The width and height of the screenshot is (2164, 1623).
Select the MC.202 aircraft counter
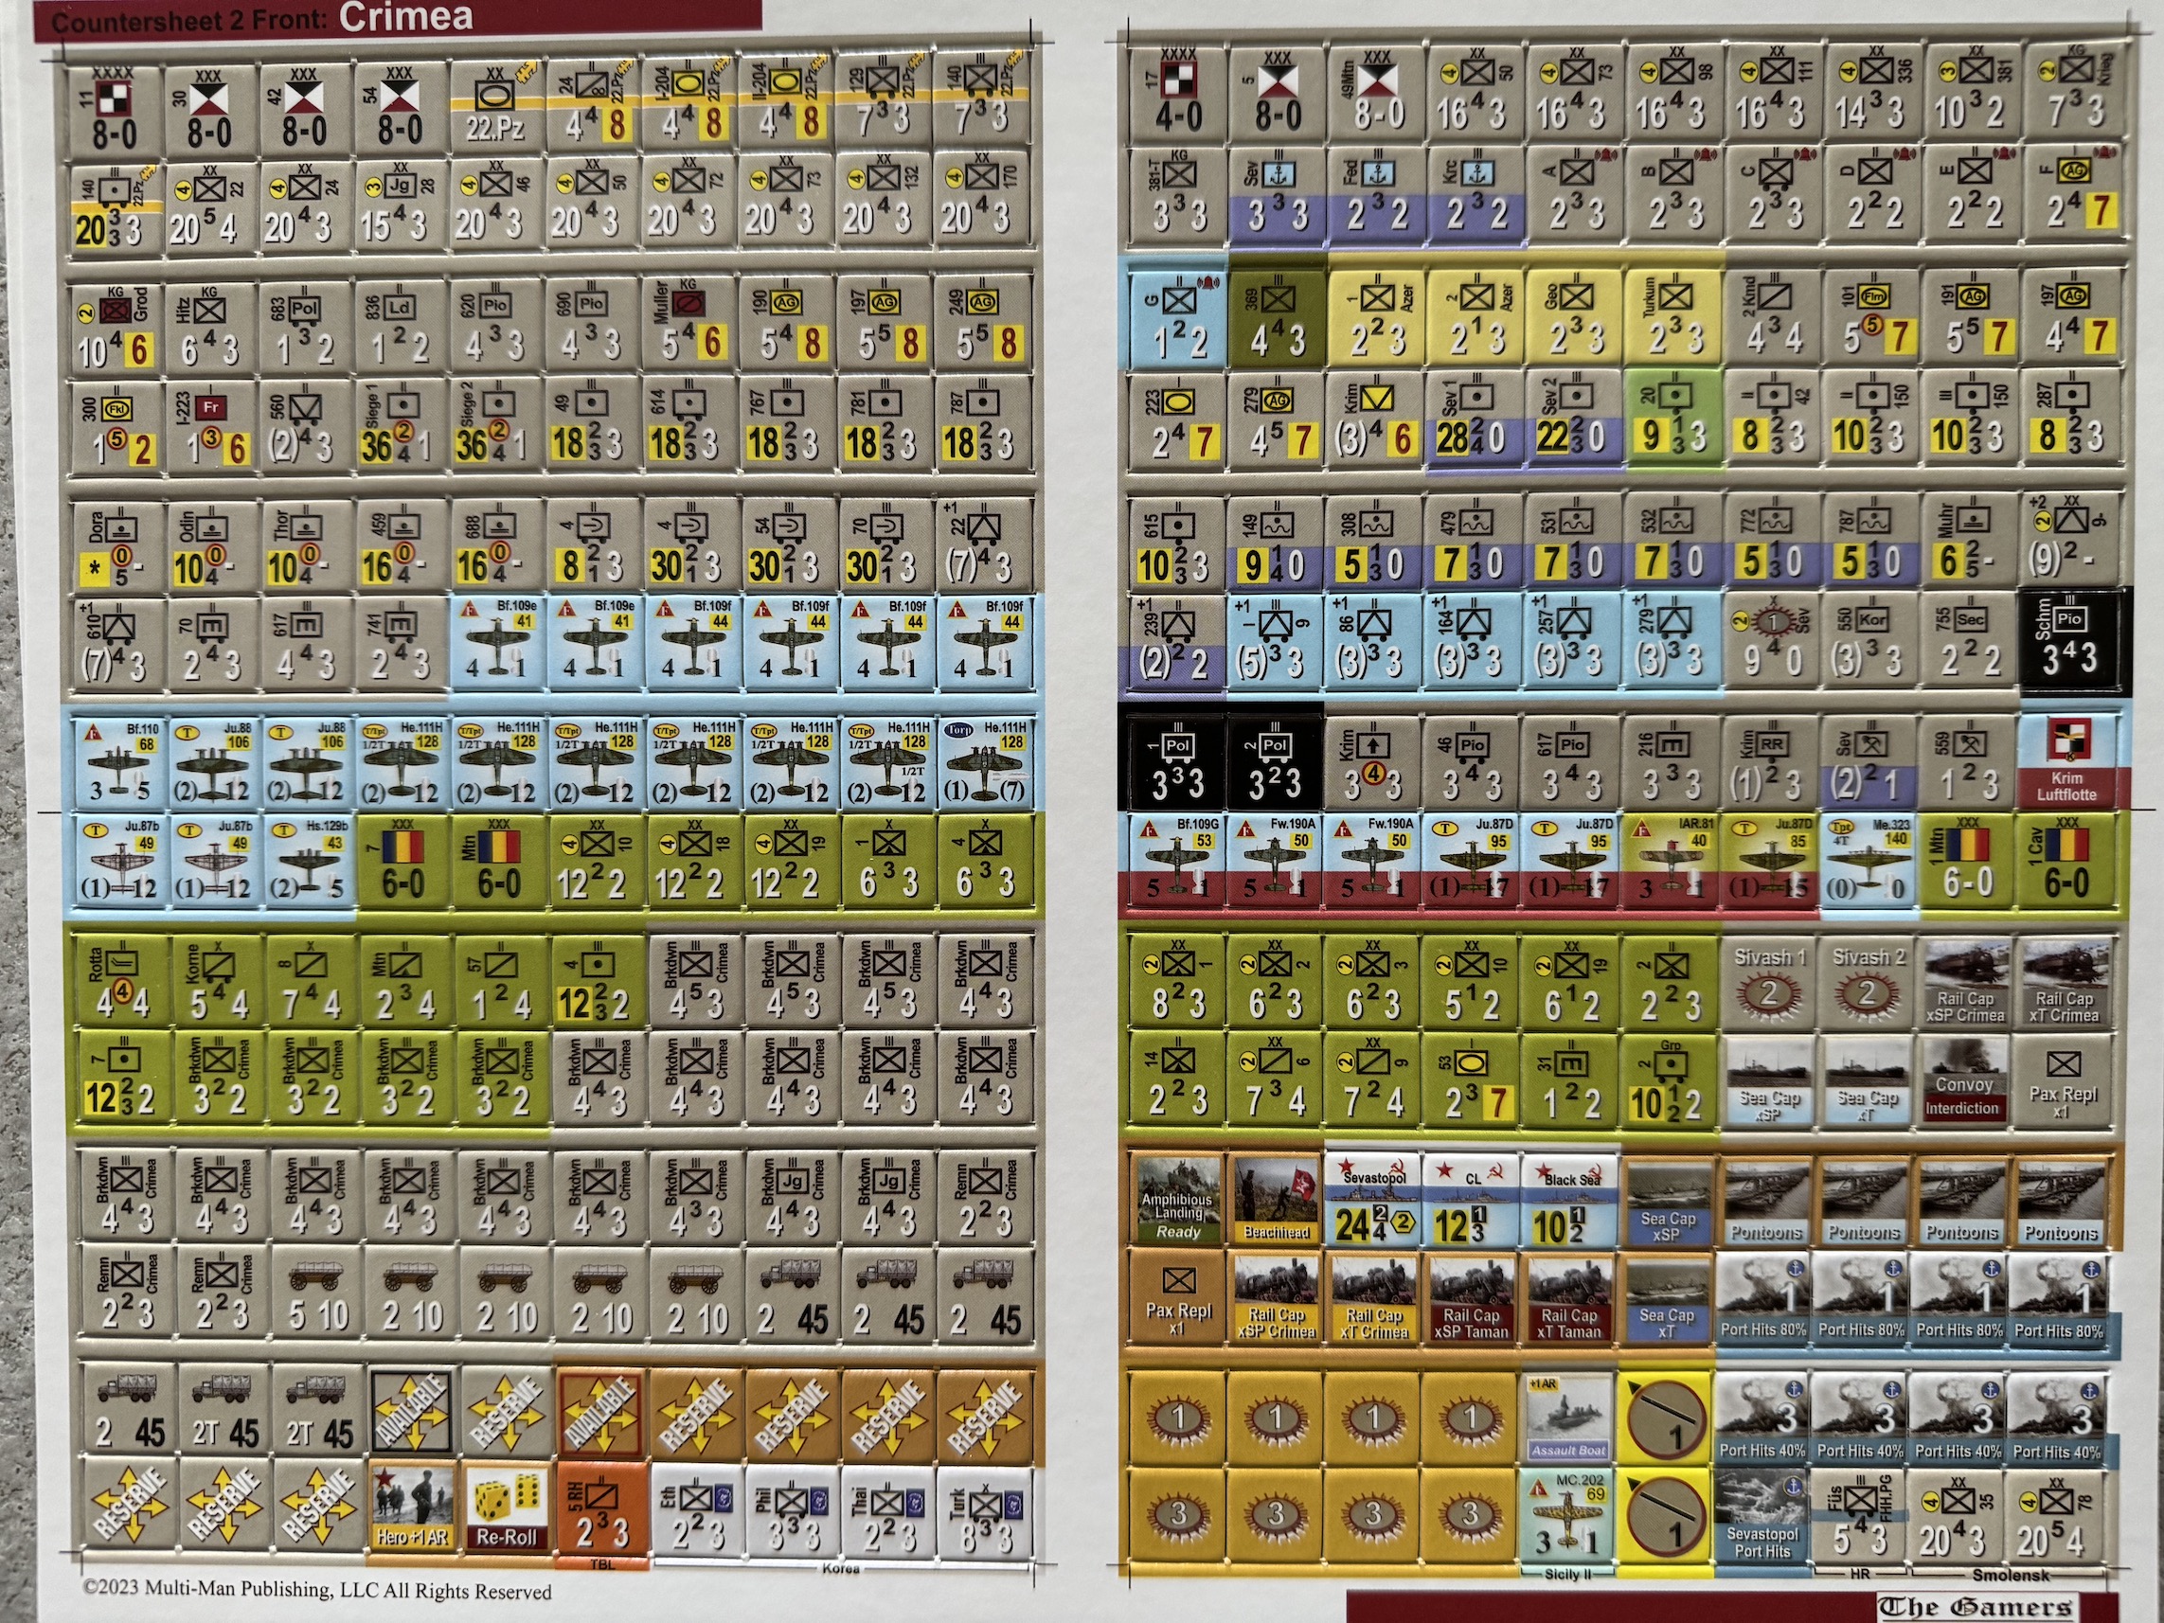[1569, 1514]
